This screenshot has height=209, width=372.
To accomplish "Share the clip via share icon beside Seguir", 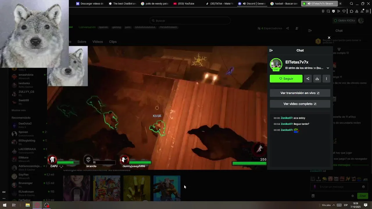I will [308, 79].
